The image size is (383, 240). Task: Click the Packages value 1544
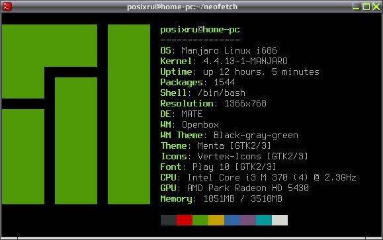coord(224,83)
